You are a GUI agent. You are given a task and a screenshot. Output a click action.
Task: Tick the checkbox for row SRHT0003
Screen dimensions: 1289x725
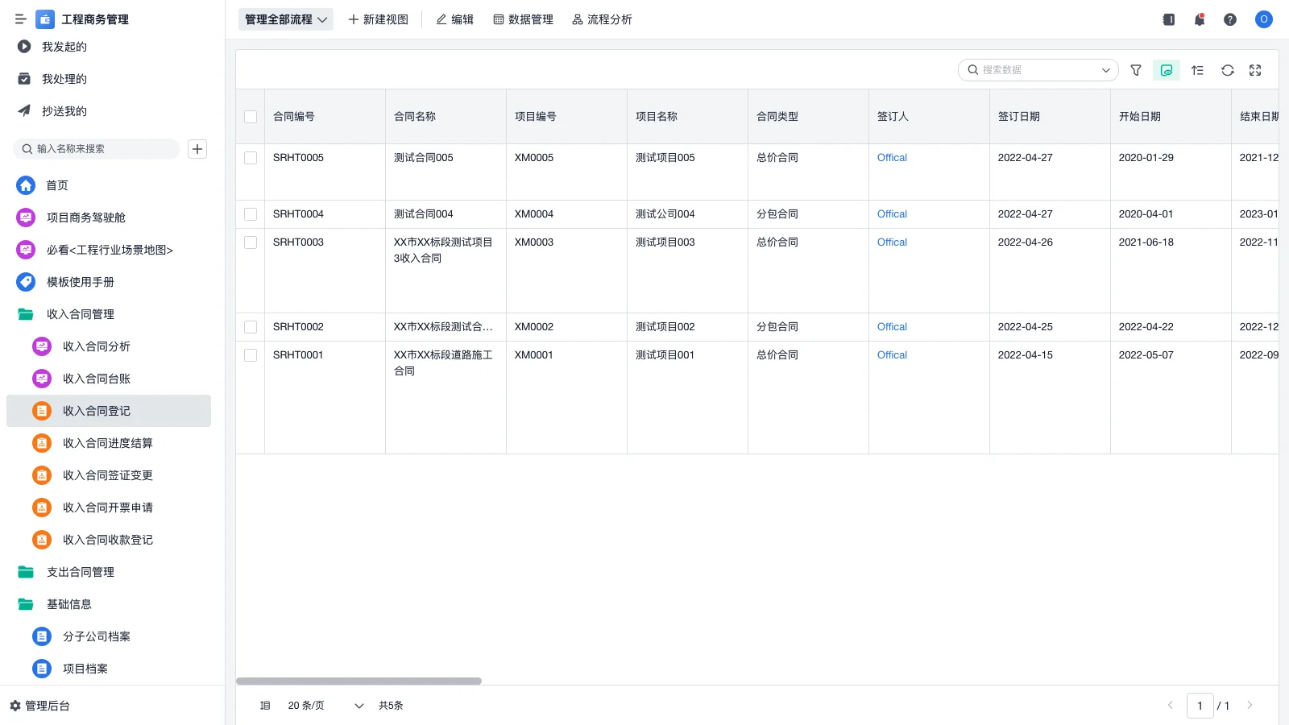251,242
